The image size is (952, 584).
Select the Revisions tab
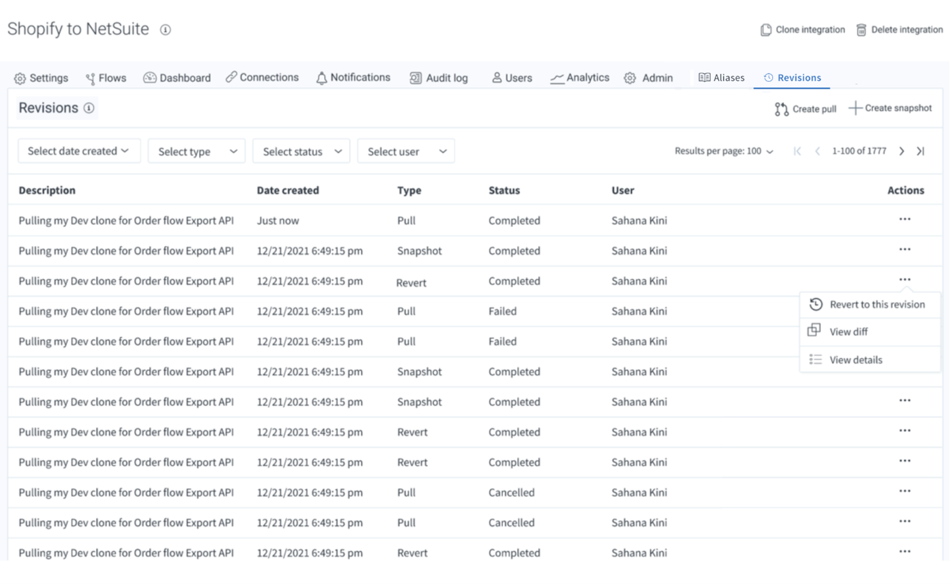click(x=792, y=77)
